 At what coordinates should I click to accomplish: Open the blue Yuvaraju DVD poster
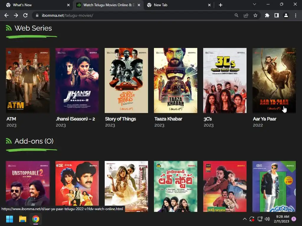click(x=274, y=186)
